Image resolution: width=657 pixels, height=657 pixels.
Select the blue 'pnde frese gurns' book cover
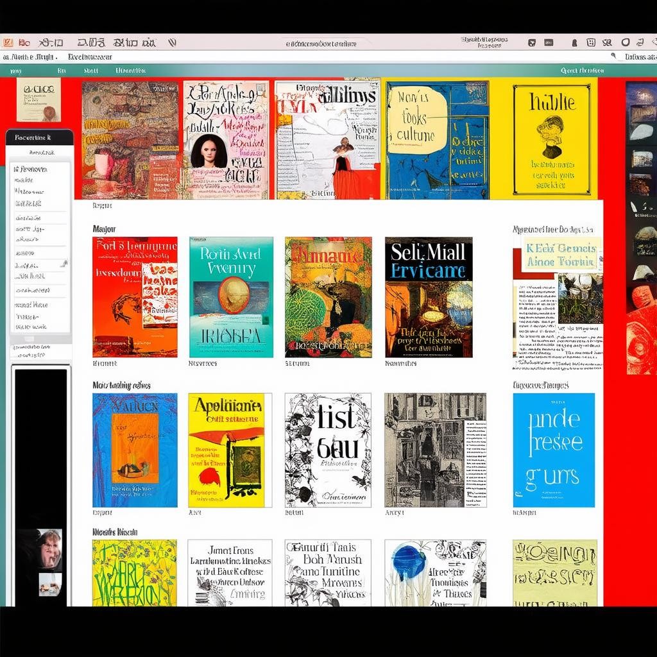[x=553, y=450]
